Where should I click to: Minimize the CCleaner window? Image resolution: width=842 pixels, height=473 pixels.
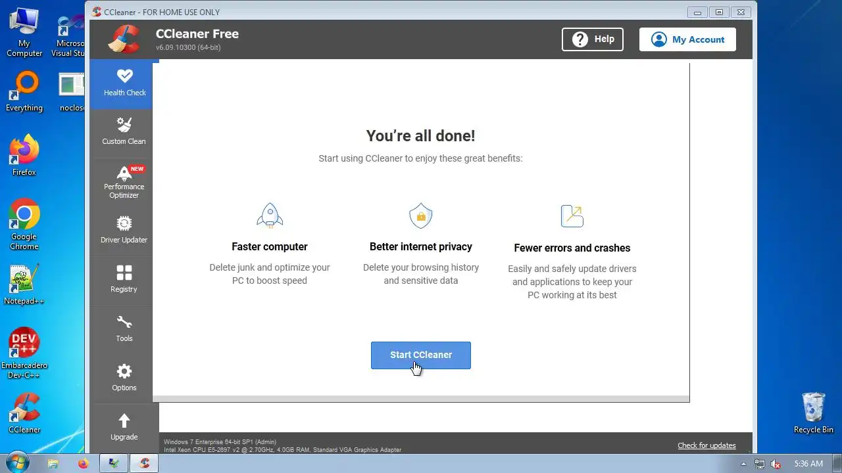coord(697,12)
